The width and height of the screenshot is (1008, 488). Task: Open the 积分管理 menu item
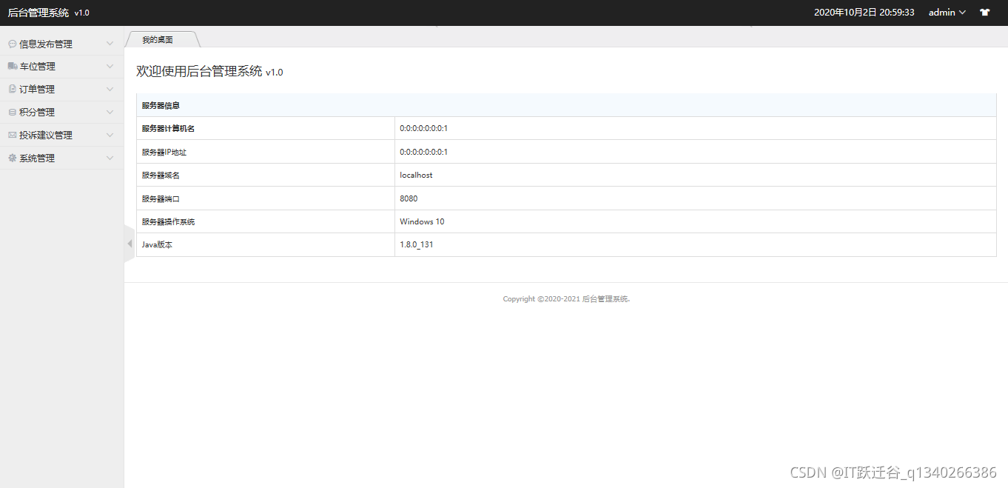point(62,113)
